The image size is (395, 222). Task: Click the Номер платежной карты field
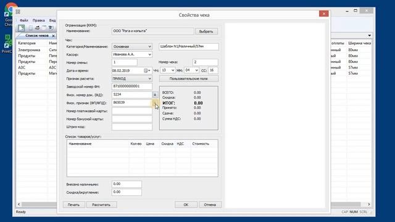pyautogui.click(x=132, y=111)
